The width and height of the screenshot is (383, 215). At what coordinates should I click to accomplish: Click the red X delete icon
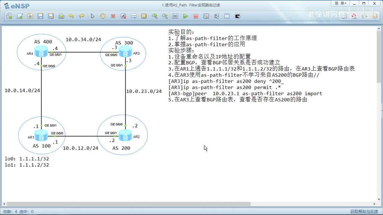[x=113, y=16]
